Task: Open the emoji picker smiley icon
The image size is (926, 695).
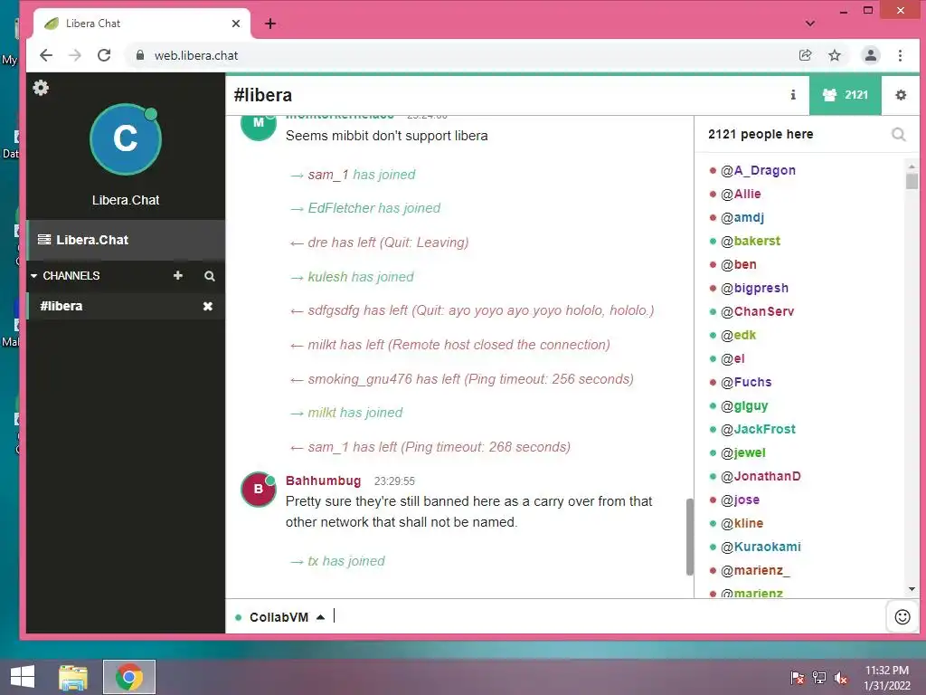Action: [x=902, y=617]
